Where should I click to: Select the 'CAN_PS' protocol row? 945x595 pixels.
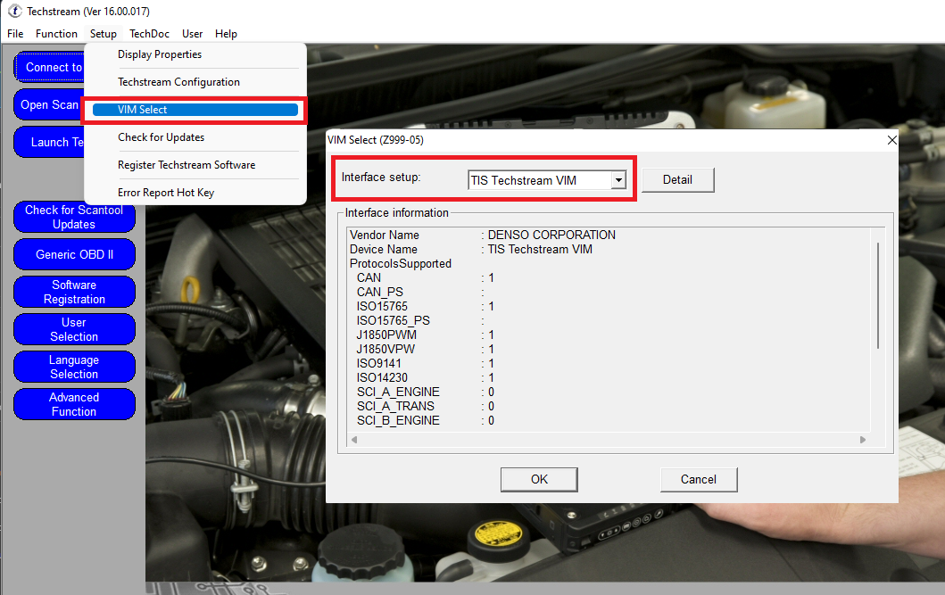point(379,292)
